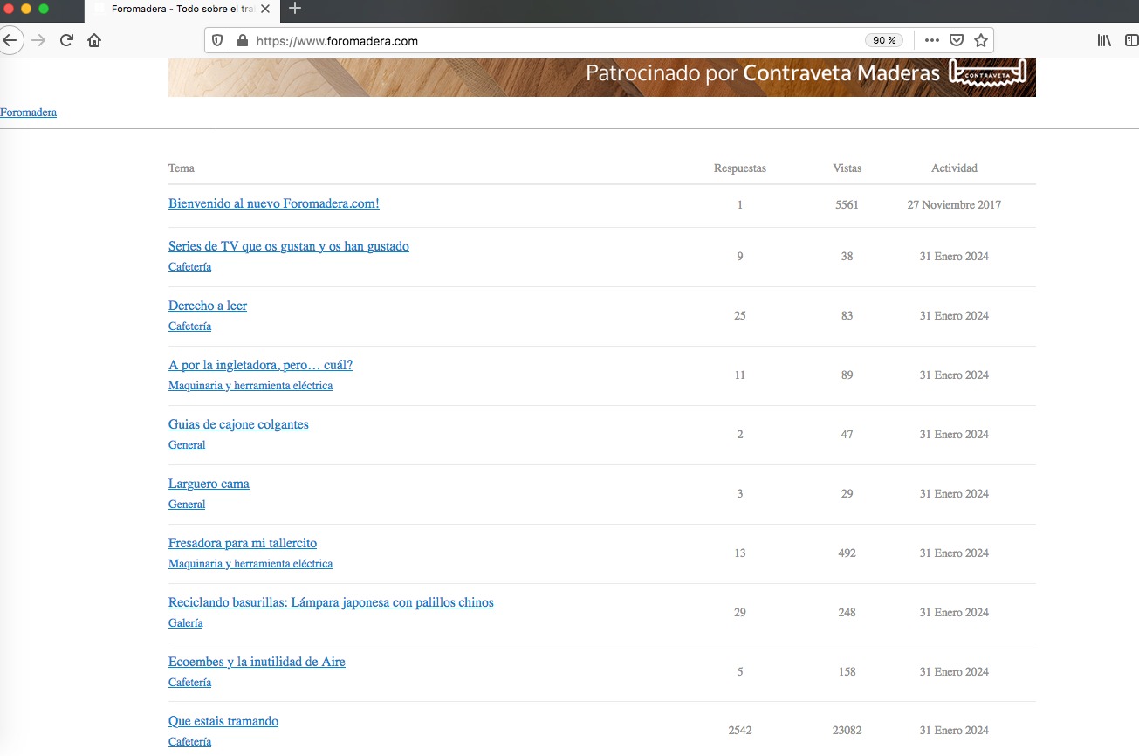Go to the browser home page icon
1139x756 pixels.
[x=94, y=40]
